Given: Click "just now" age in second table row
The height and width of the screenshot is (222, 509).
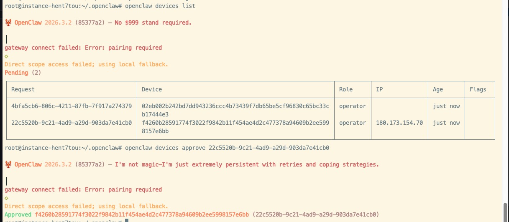Looking at the screenshot, I should coord(446,123).
